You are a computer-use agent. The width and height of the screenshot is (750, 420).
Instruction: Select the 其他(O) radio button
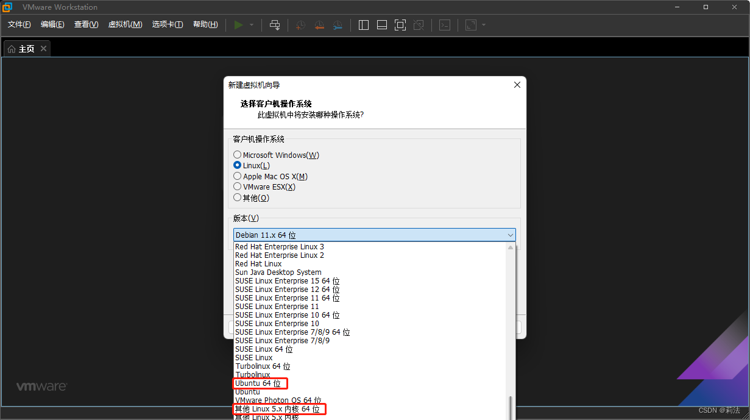[238, 198]
